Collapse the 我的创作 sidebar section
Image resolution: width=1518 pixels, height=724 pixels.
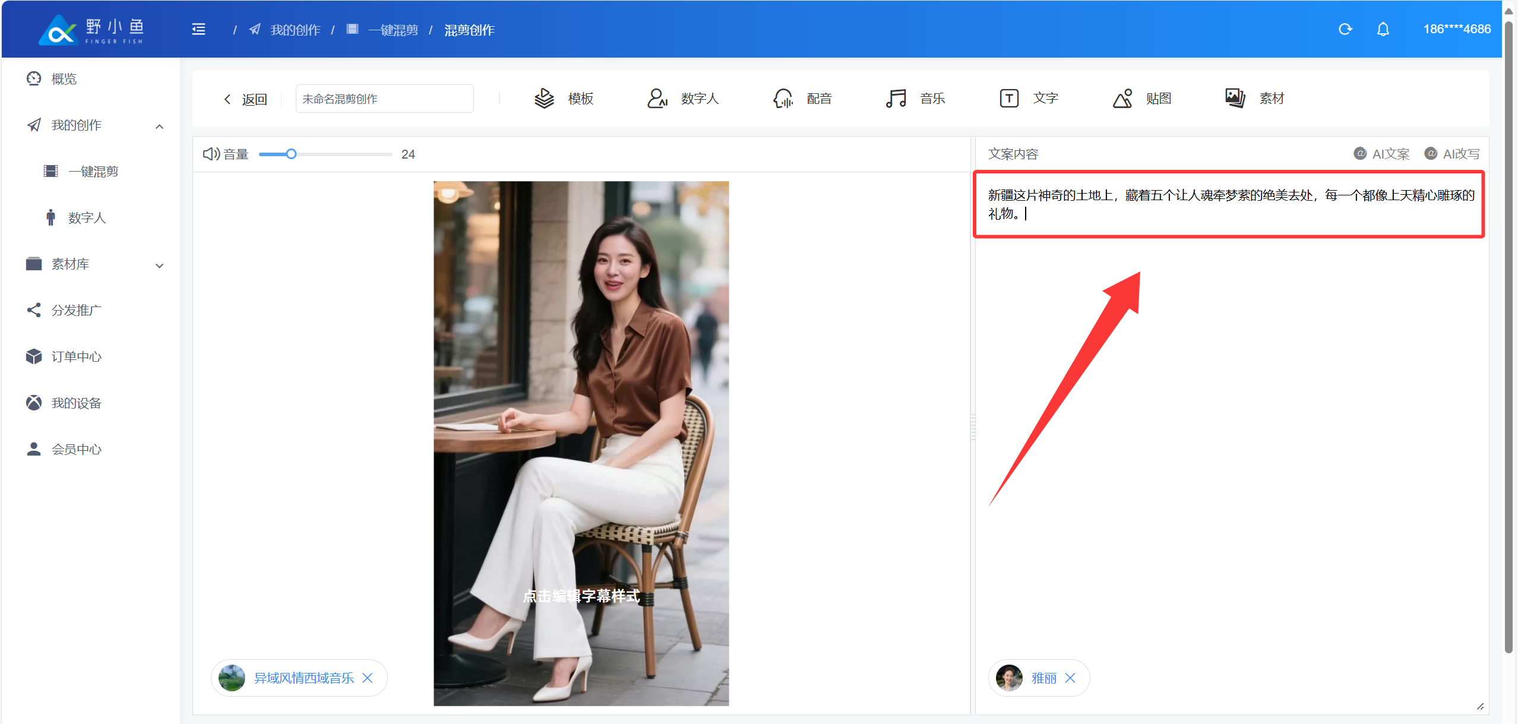(159, 126)
